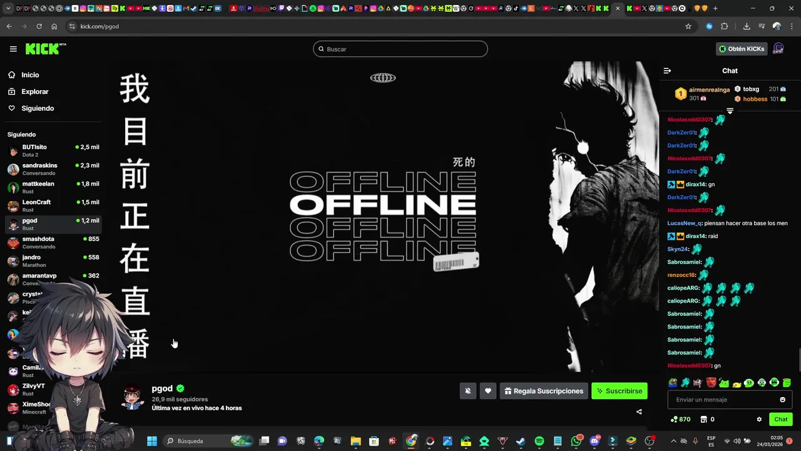
Task: Collapse the chat panel with arrow icon
Action: [x=667, y=71]
